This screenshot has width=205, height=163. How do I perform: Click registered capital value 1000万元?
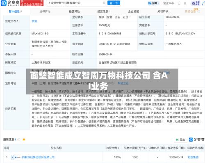104,25
